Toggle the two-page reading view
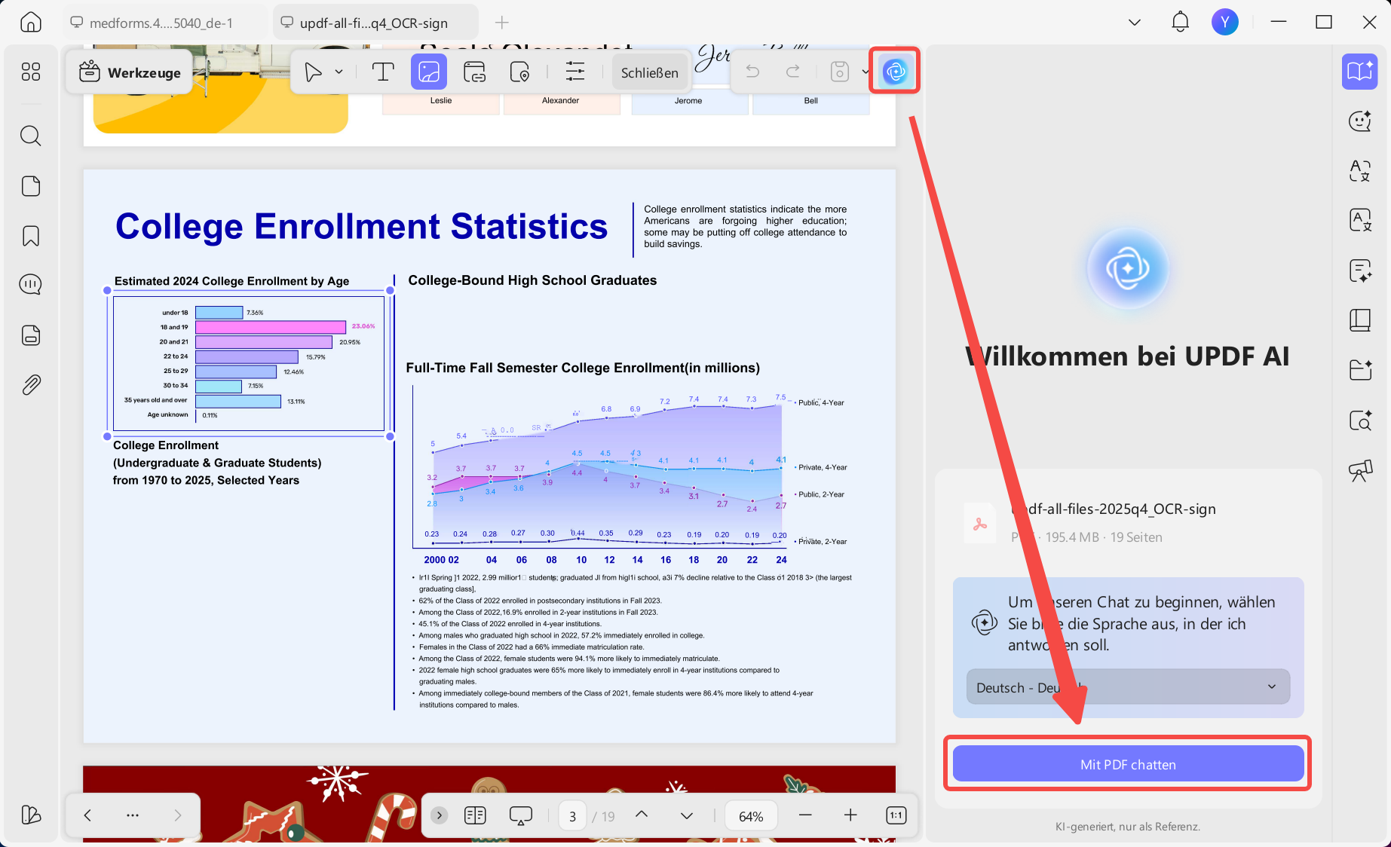 click(475, 815)
